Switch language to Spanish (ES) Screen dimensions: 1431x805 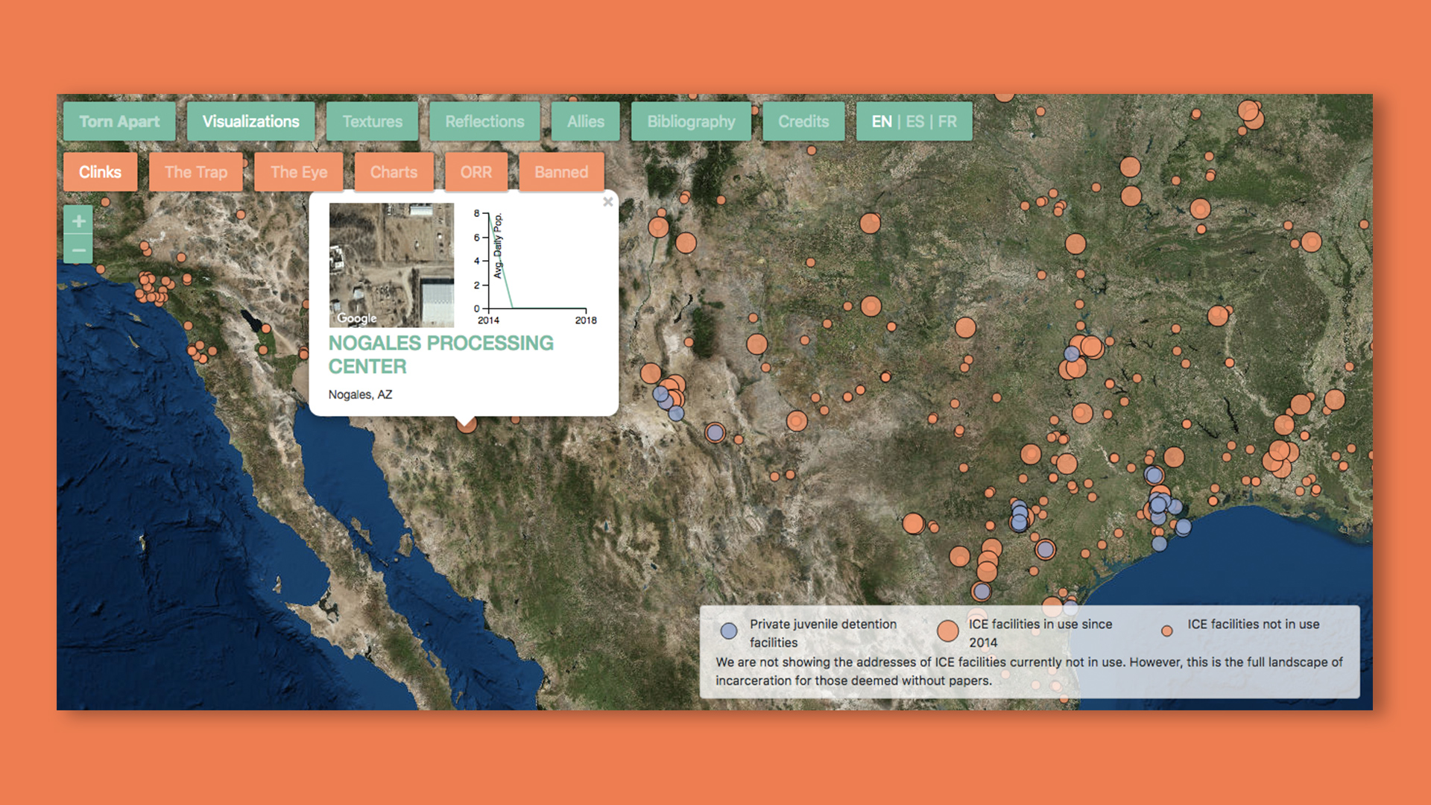pos(915,121)
